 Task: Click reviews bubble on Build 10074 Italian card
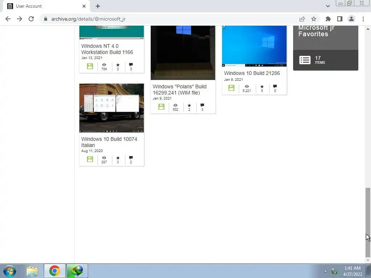131,158
